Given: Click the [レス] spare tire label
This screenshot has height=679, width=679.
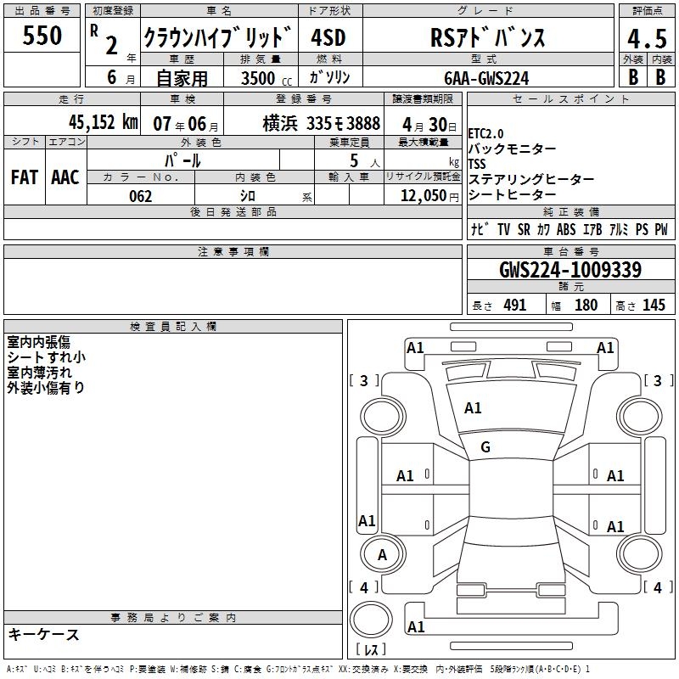Looking at the screenshot, I should tap(371, 648).
